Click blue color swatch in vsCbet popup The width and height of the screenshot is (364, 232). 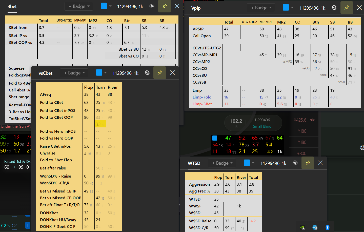99,73
